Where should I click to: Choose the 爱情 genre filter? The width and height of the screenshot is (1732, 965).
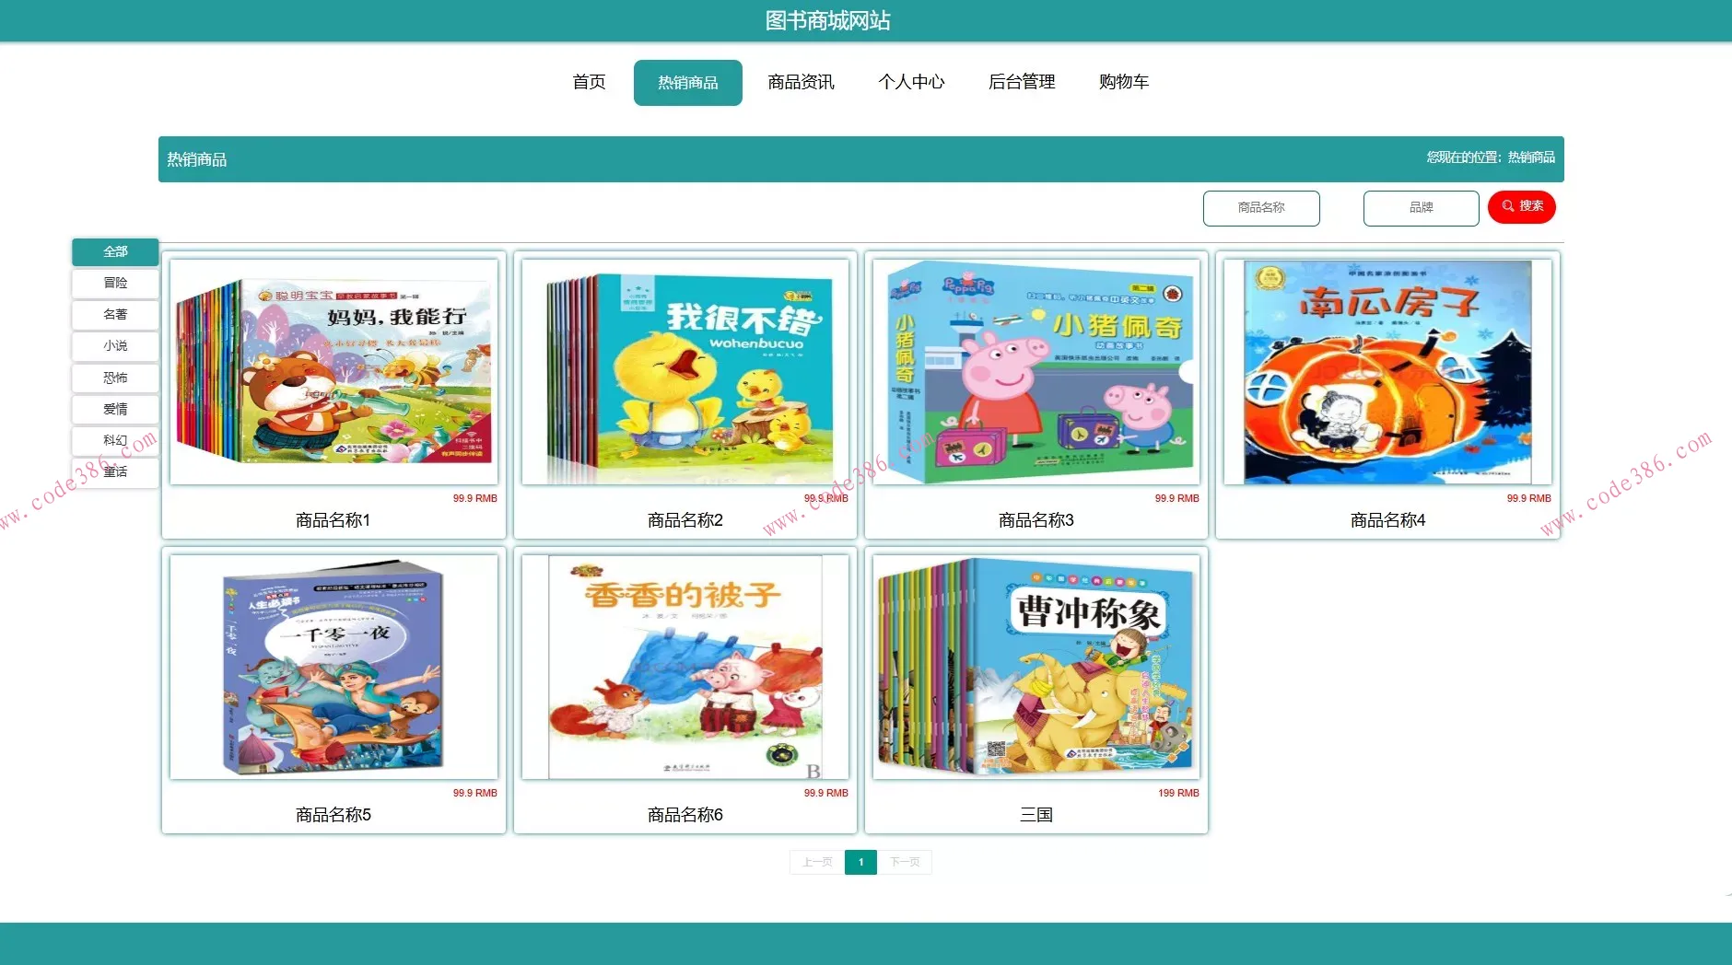(114, 408)
